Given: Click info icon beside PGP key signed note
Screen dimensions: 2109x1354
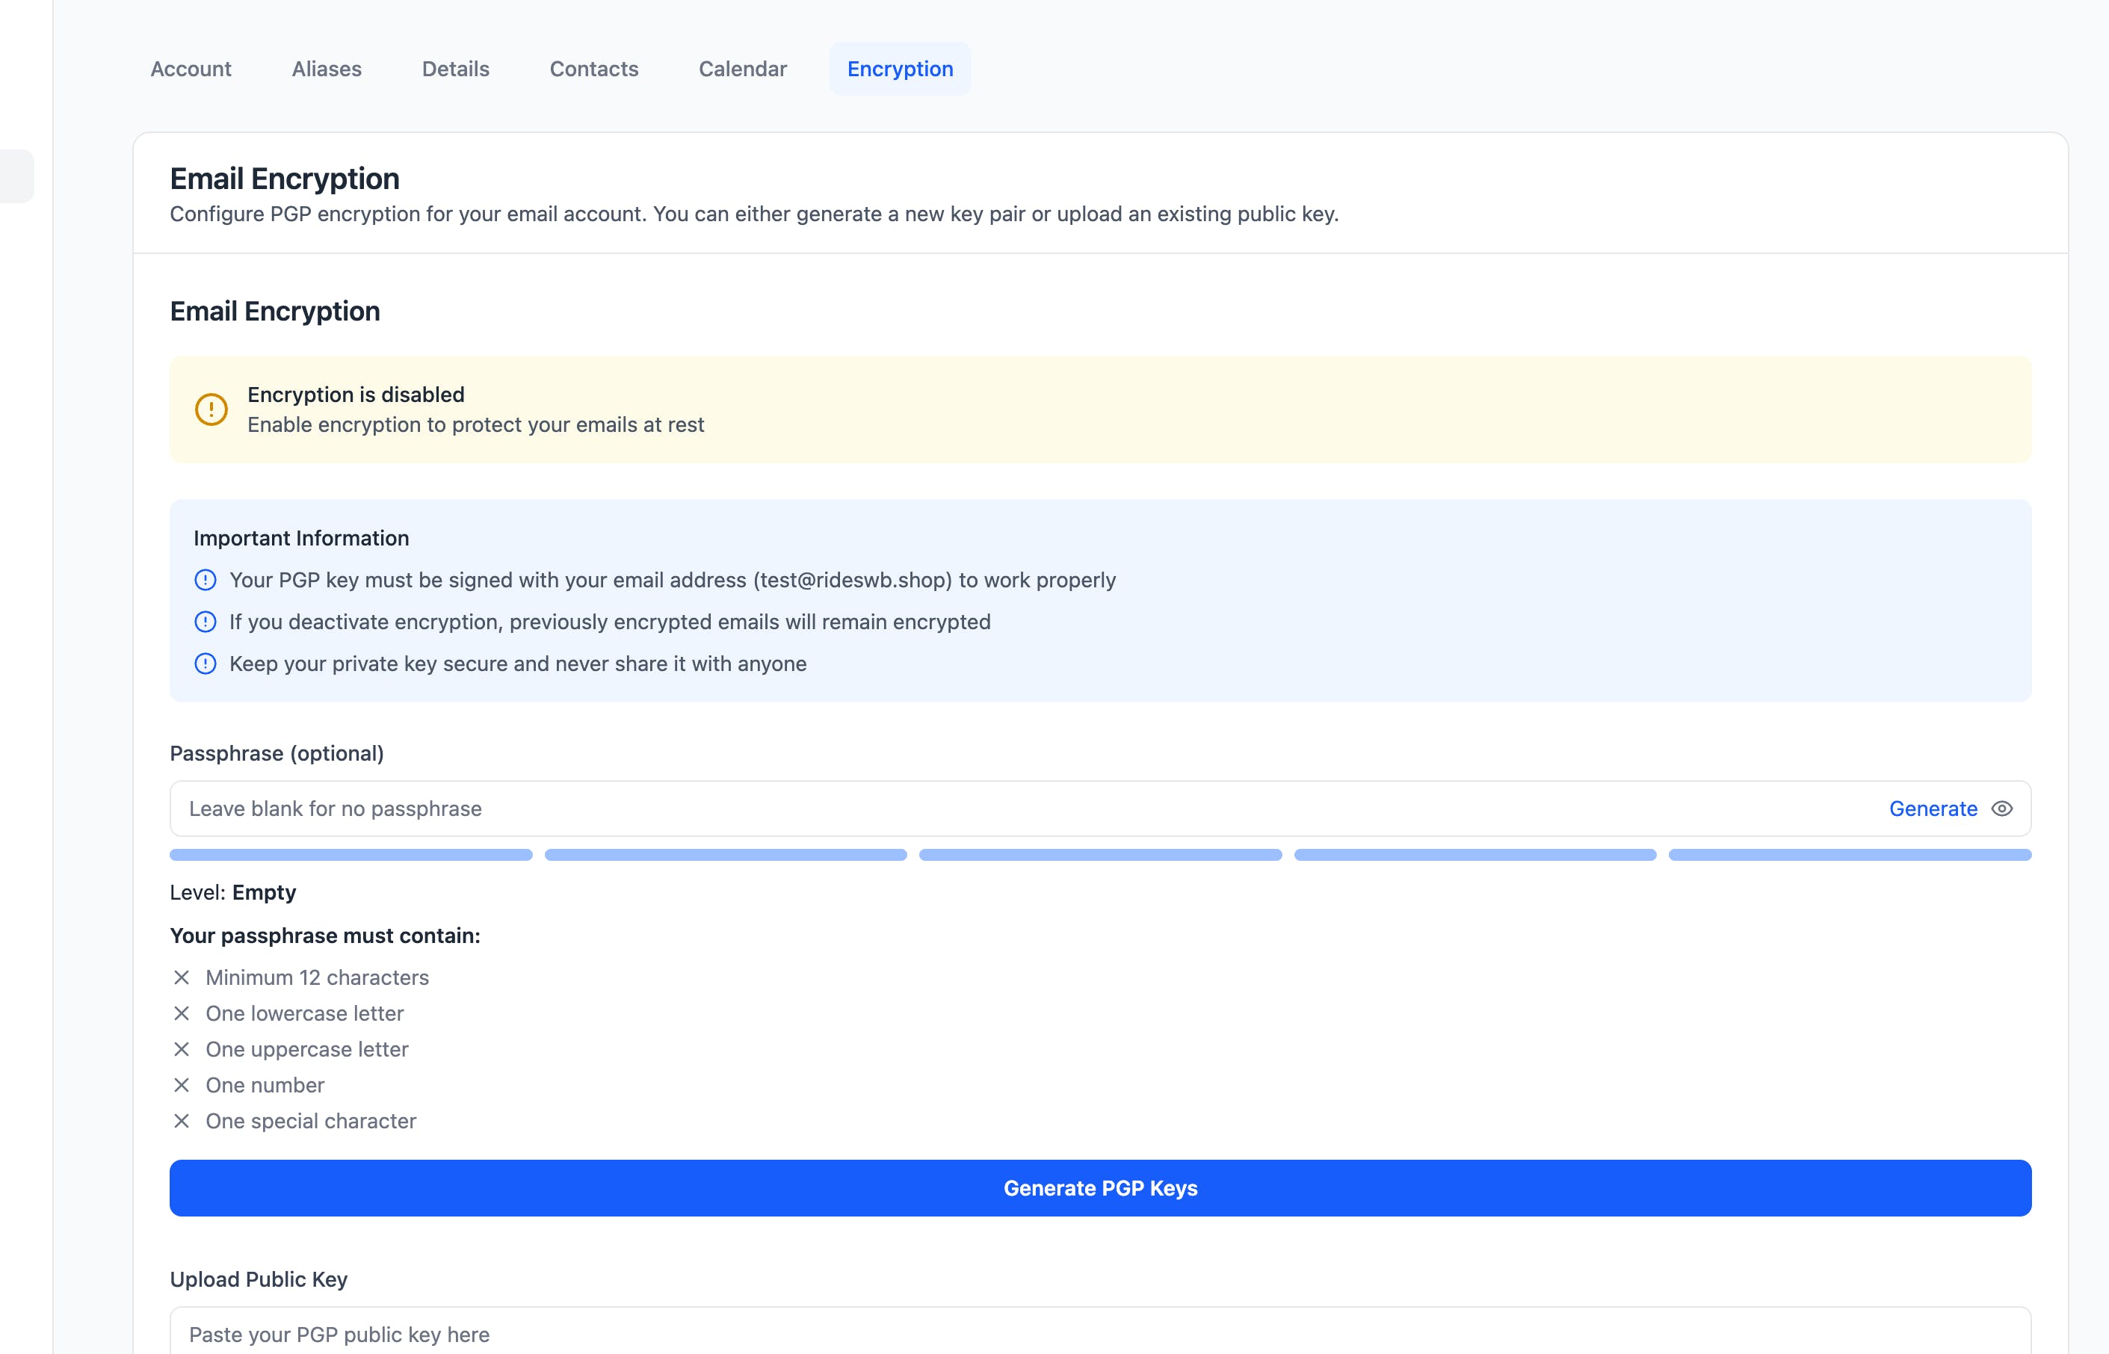Looking at the screenshot, I should 205,581.
